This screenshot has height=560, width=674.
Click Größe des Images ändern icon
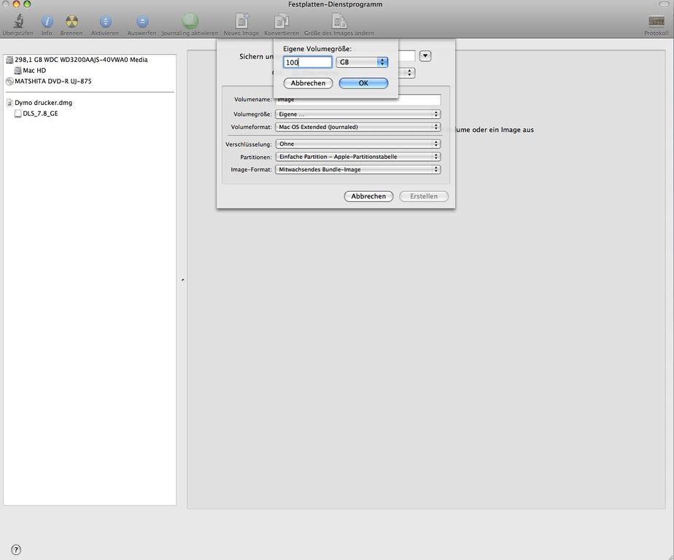pos(339,22)
